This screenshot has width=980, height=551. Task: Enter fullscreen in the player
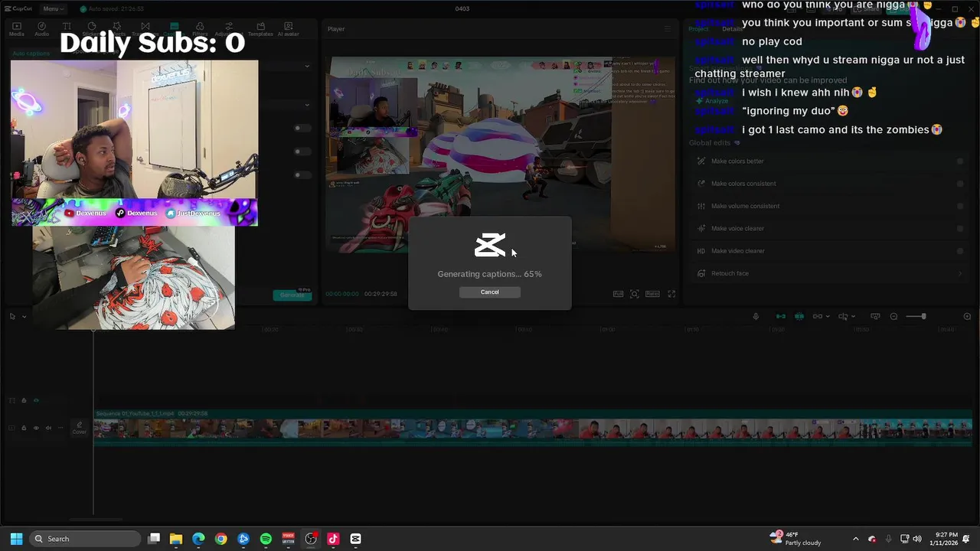pyautogui.click(x=671, y=294)
